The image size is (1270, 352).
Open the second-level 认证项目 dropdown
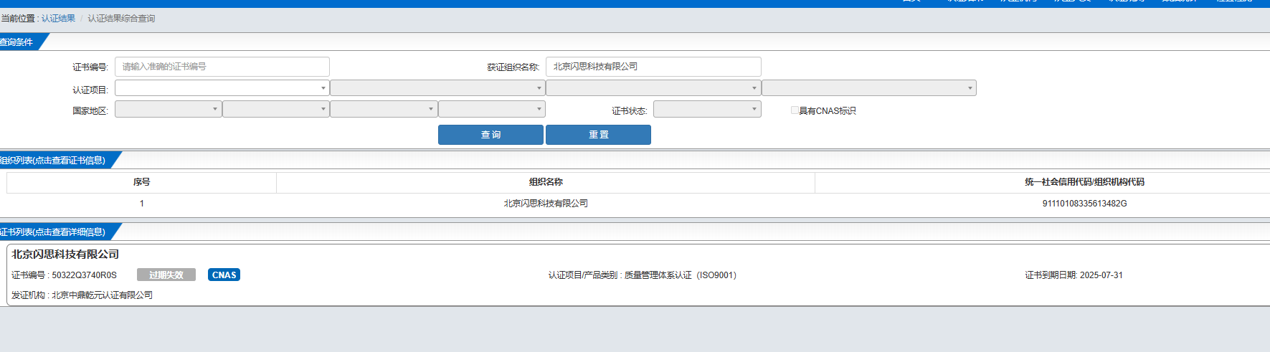(x=437, y=88)
